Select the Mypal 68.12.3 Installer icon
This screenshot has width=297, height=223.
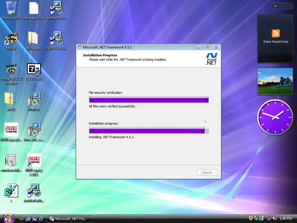coord(11,74)
